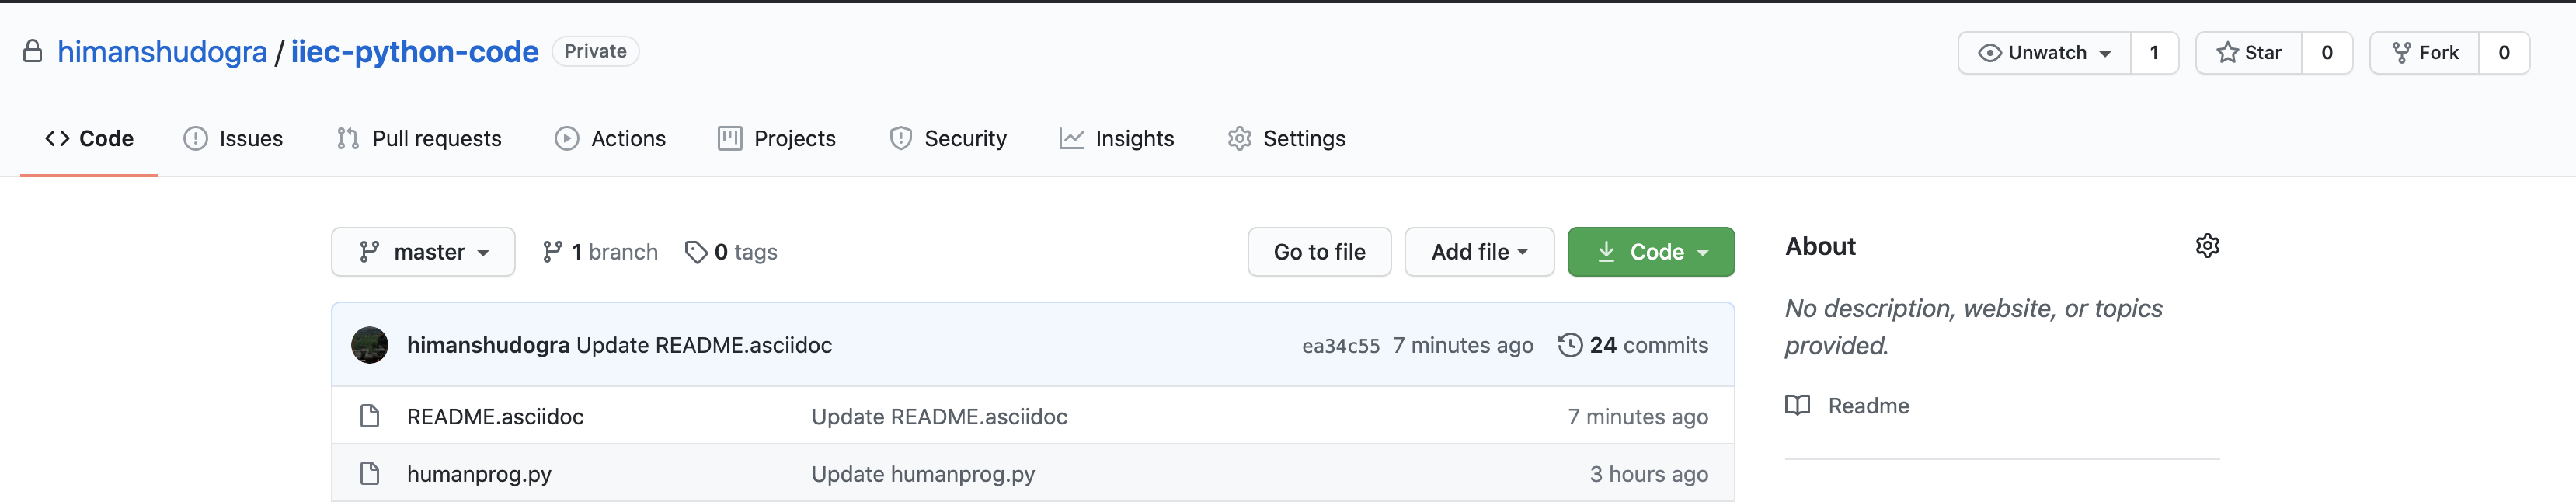Open the Pull requests tab
Image resolution: width=2576 pixels, height=502 pixels.
point(419,139)
